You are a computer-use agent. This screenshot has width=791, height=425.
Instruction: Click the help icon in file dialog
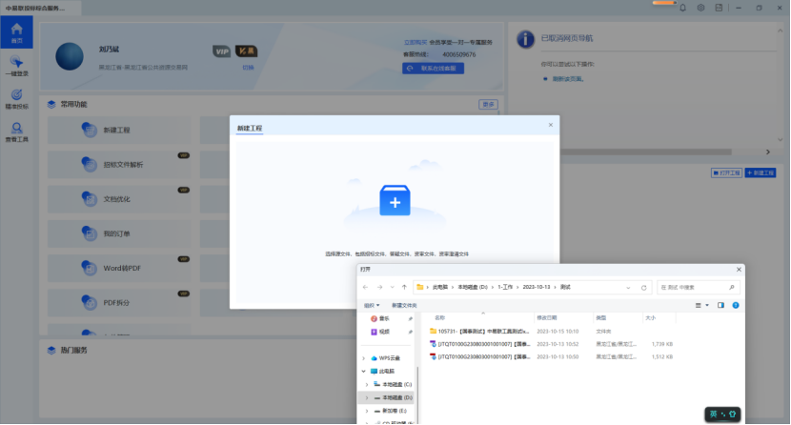coord(735,305)
